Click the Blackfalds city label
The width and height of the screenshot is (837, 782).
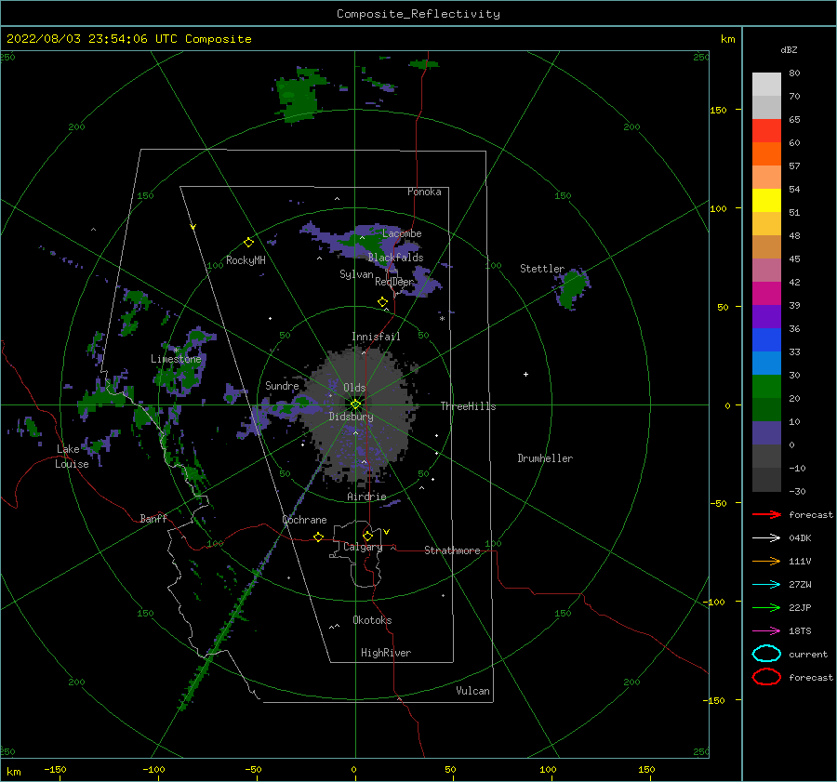click(395, 258)
